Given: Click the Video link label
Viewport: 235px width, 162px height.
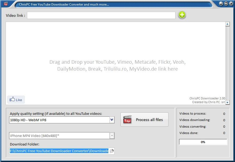Looking at the screenshot, I should click(x=15, y=15).
